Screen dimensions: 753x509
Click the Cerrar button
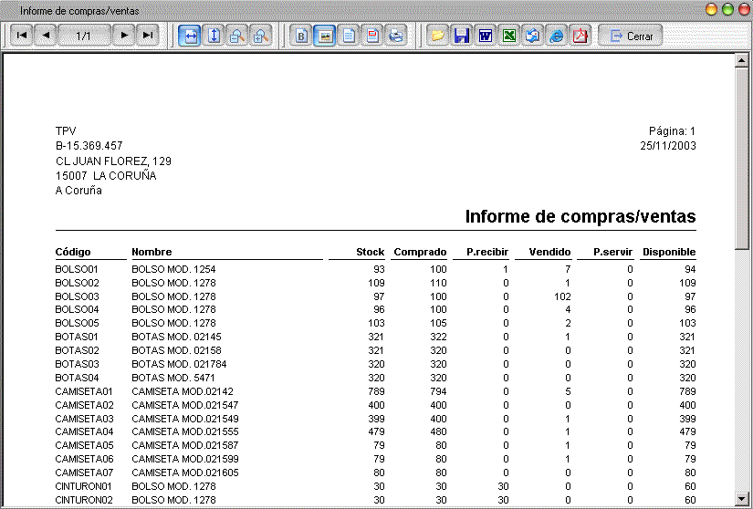631,36
